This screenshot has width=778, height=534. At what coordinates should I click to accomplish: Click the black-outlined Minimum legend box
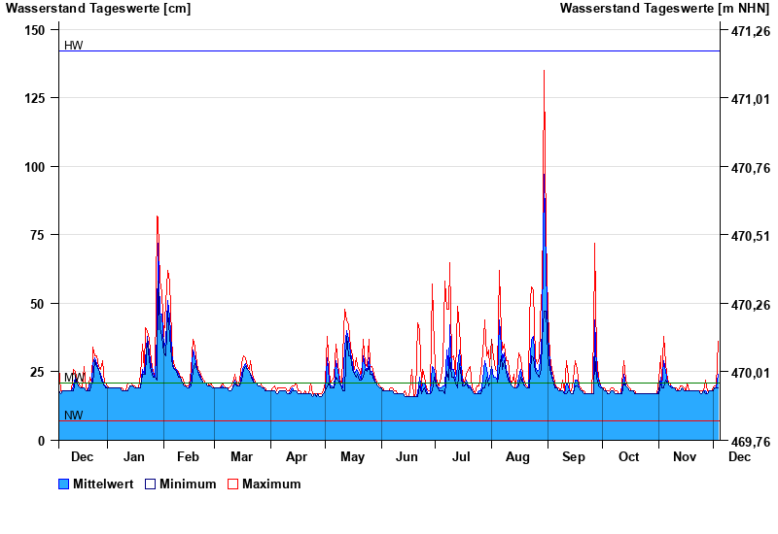click(x=151, y=484)
